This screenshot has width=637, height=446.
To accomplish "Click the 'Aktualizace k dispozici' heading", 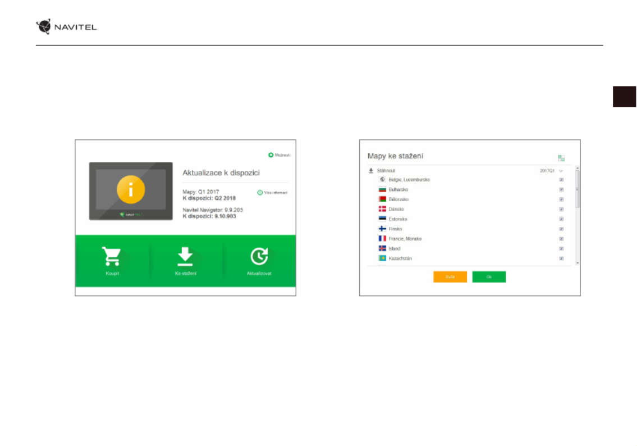I will (221, 173).
